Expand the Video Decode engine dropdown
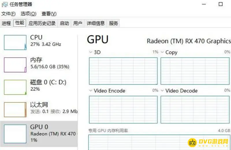 [x=162, y=91]
